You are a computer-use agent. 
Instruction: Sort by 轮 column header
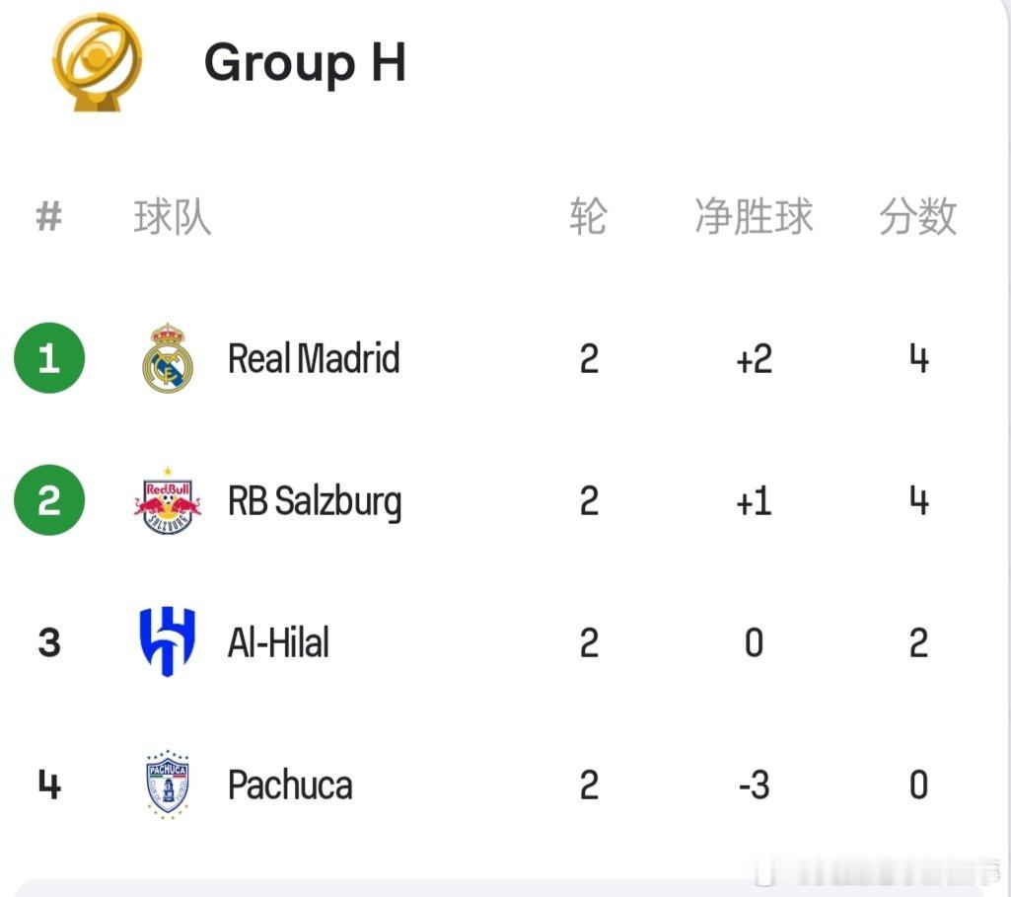point(588,217)
